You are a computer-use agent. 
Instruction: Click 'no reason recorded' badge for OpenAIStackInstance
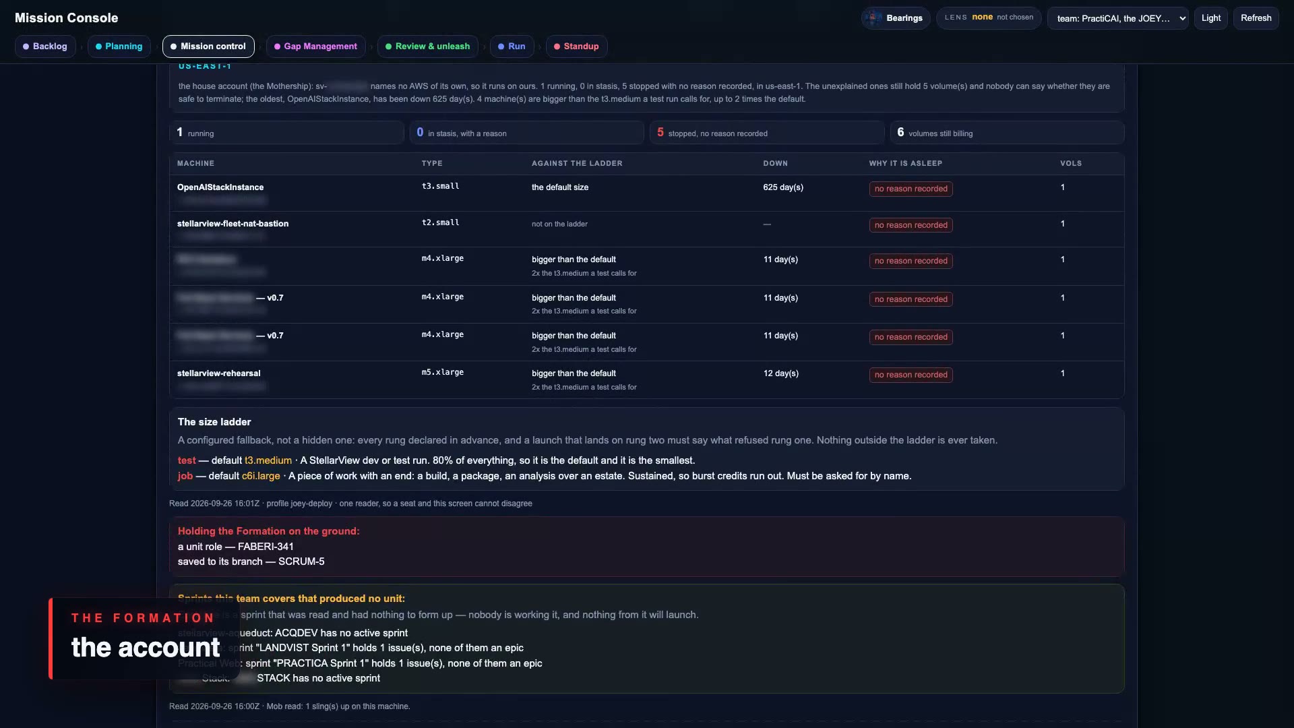pos(911,189)
